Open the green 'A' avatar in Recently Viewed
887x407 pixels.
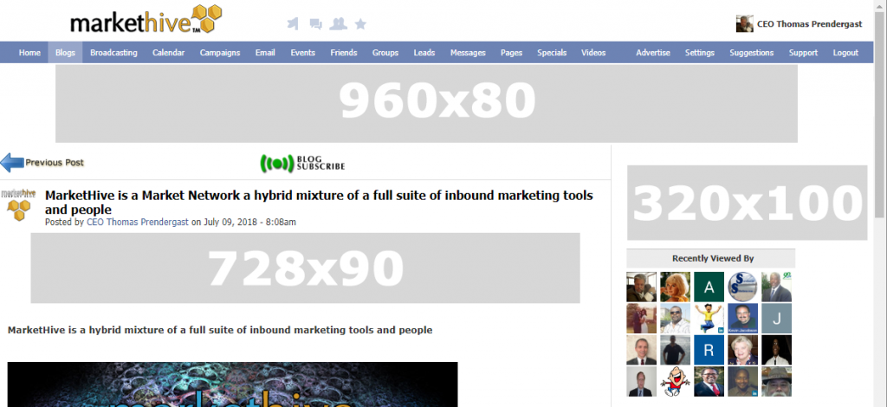coord(709,287)
